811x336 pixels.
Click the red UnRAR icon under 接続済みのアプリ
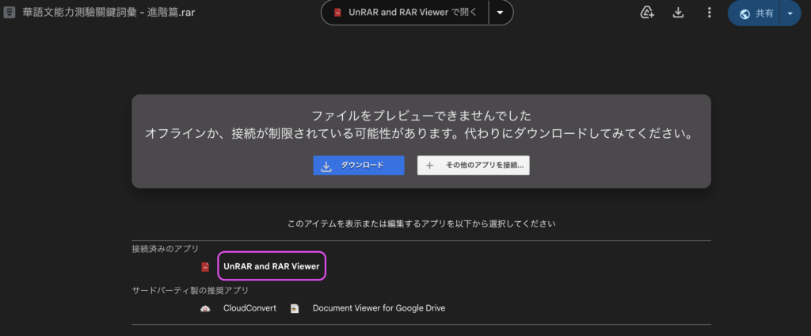pyautogui.click(x=205, y=267)
